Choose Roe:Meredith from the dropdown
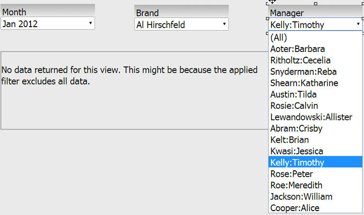This screenshot has width=364, height=215. [296, 185]
